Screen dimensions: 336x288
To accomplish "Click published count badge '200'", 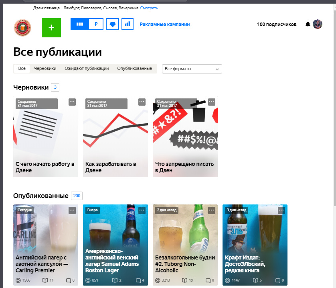I will [77, 196].
